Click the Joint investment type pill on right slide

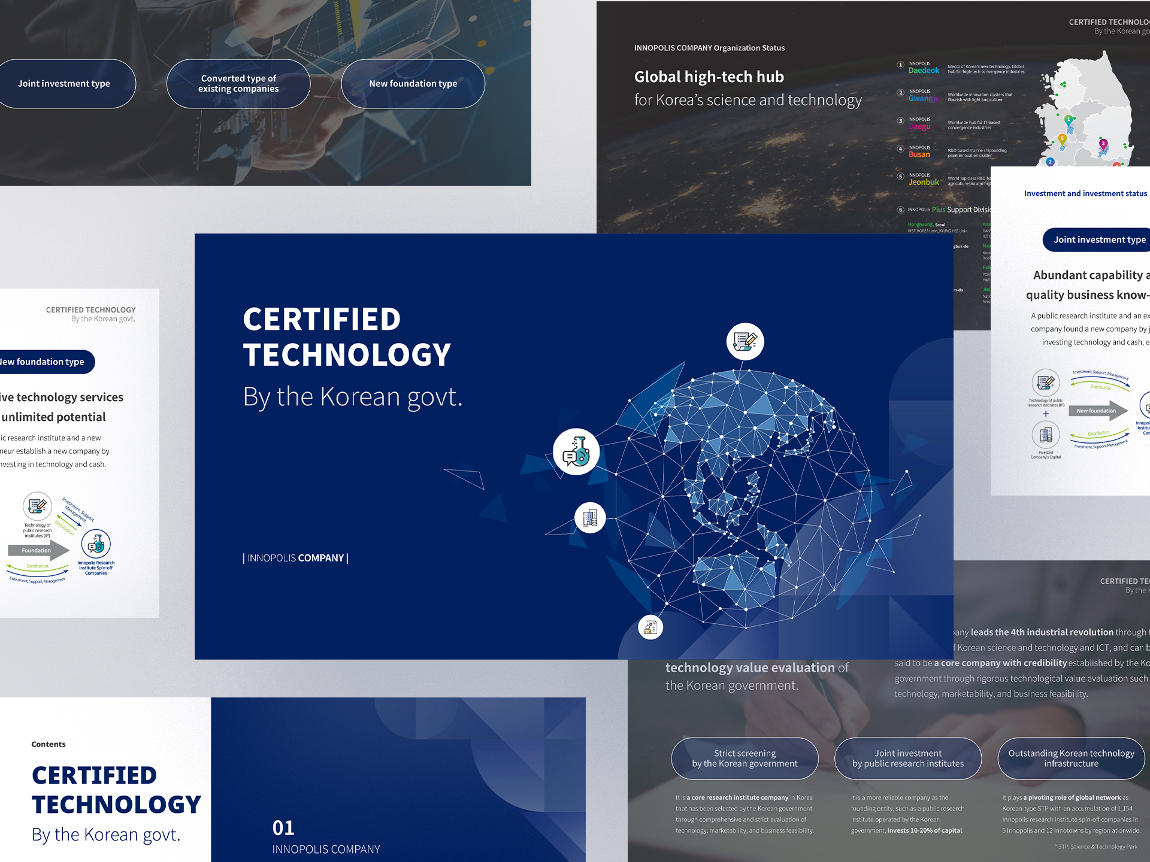pos(1097,240)
